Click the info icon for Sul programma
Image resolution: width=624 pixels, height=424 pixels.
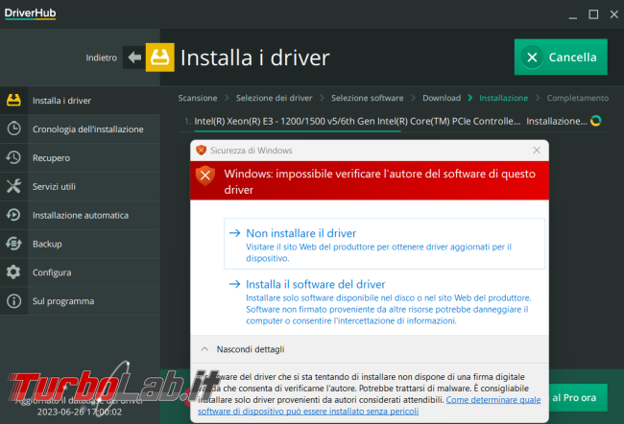click(13, 300)
